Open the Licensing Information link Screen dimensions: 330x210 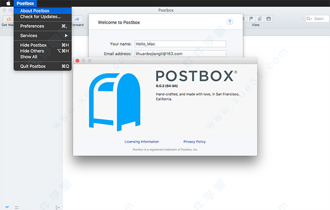click(142, 142)
